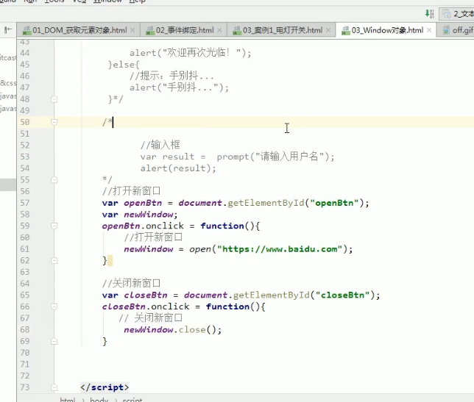Click the // 关闭新窗口 comment on line 67
Viewport: 474px width, 402px height.
point(151,317)
